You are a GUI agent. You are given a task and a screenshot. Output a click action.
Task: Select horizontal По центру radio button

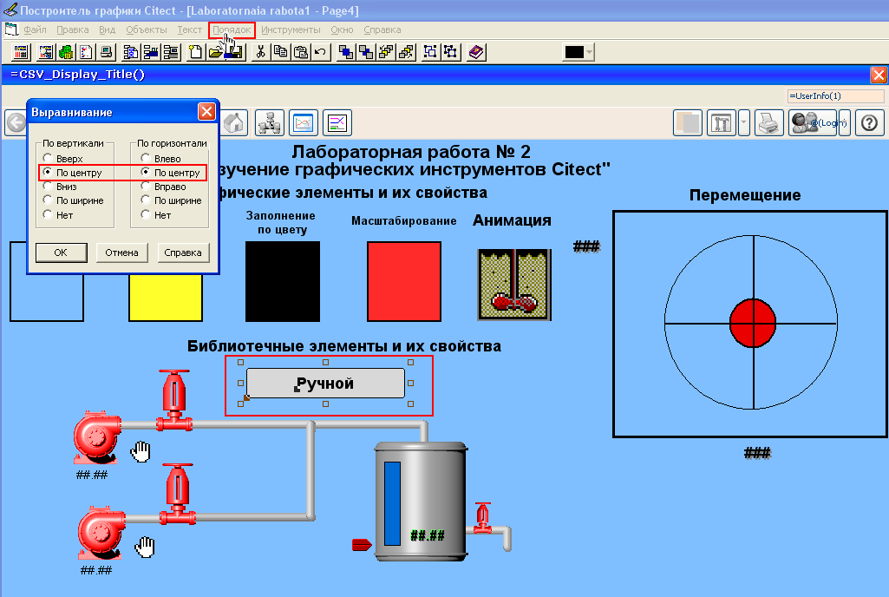point(146,172)
